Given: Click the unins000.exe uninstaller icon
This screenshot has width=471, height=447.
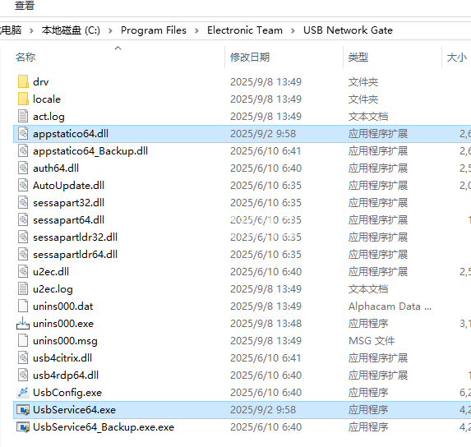Looking at the screenshot, I should (23, 323).
